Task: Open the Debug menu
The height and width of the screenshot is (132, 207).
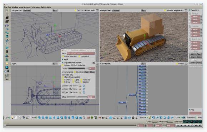Action: 44,7
